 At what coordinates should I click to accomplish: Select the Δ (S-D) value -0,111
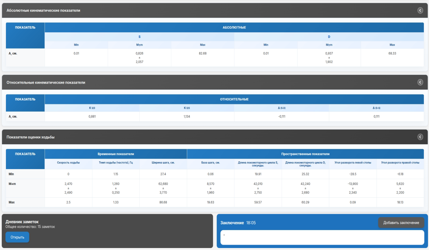point(282,117)
